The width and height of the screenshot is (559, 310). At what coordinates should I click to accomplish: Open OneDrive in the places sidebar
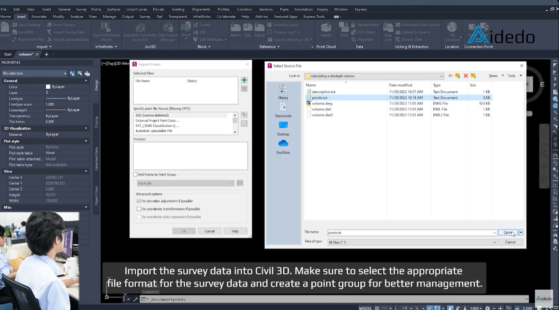coord(283,147)
